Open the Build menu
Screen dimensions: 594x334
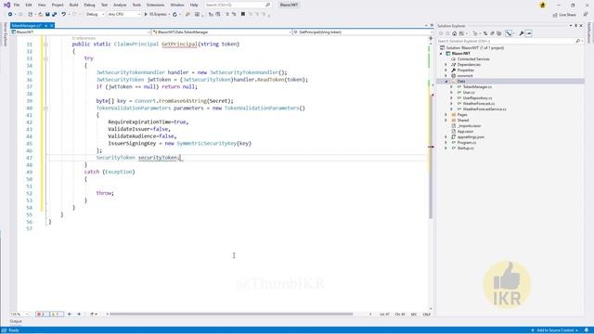73,5
